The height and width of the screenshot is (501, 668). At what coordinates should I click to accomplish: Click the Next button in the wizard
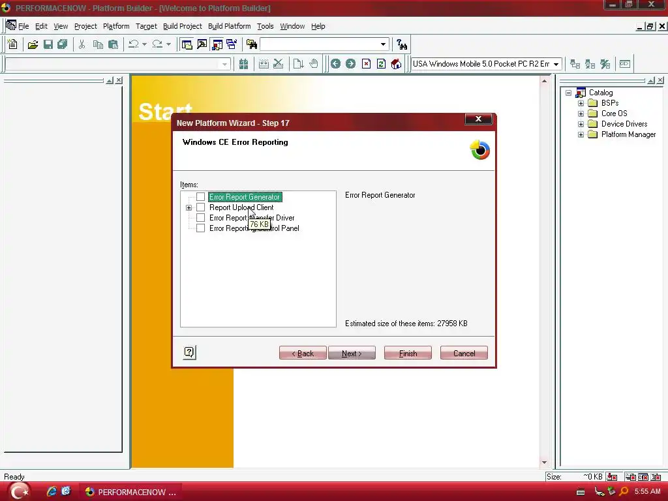coord(352,353)
